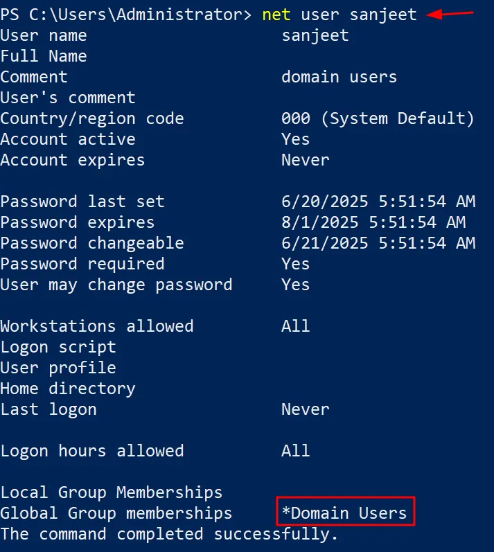Screen dimensions: 494x552
Task: Click the Comment value 'domain users'
Action: 339,77
